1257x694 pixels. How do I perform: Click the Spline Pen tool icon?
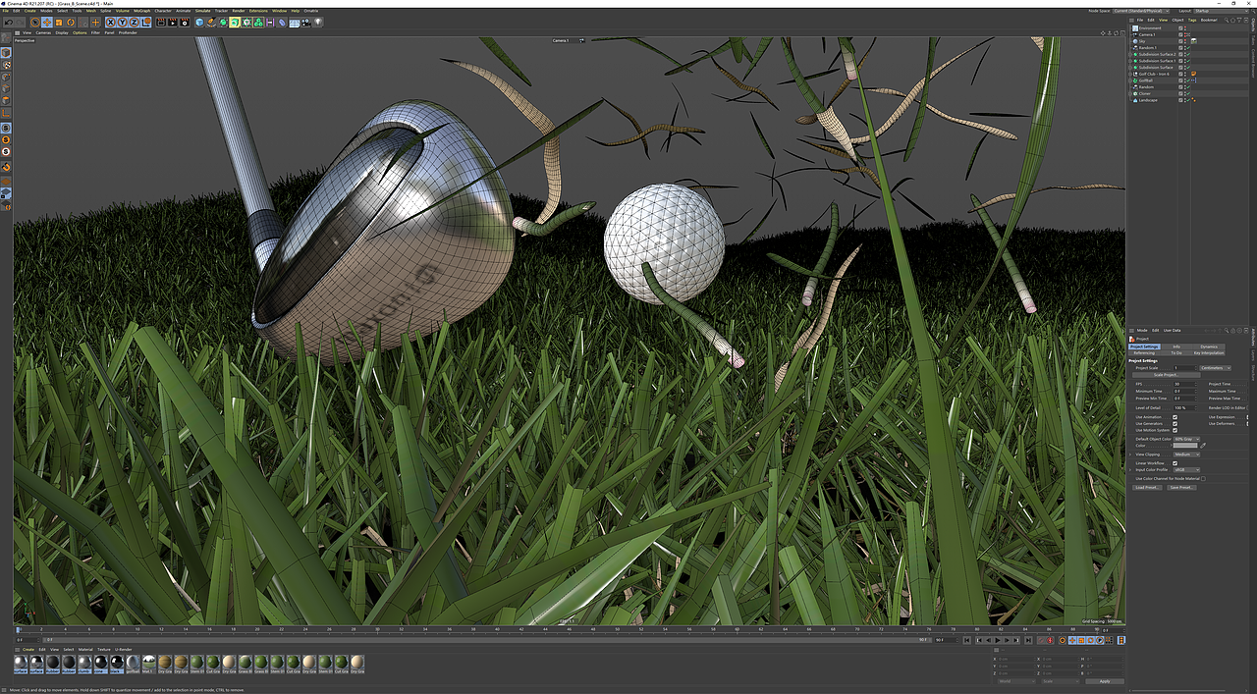point(211,22)
